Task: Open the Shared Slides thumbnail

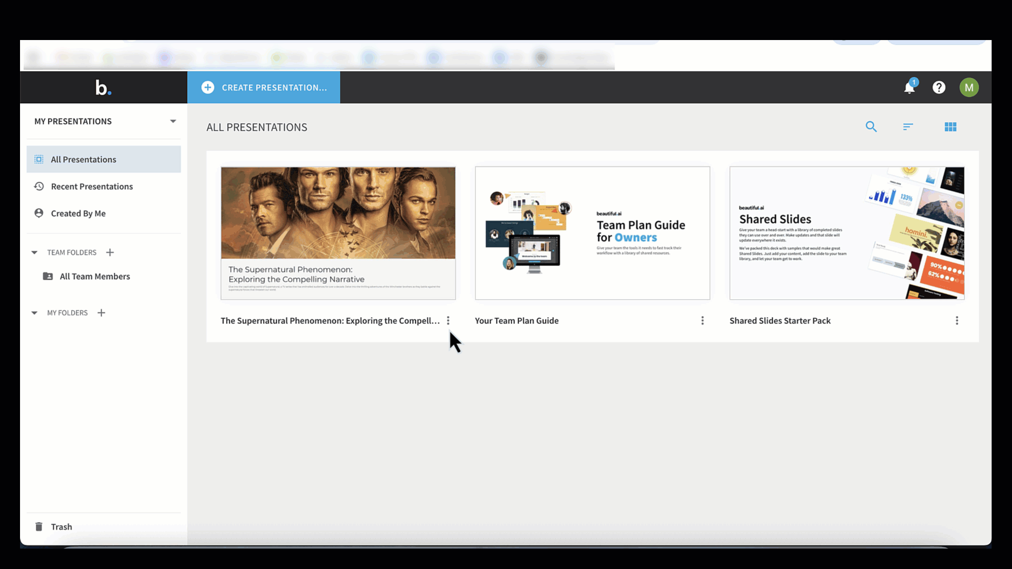Action: tap(847, 233)
